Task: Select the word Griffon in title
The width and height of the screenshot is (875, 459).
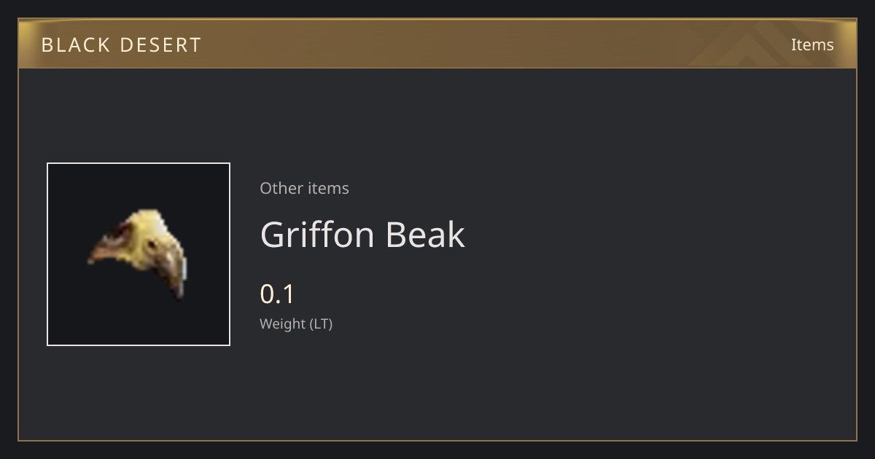Action: tap(317, 235)
